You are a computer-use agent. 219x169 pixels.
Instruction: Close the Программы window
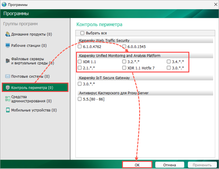pos(216,4)
